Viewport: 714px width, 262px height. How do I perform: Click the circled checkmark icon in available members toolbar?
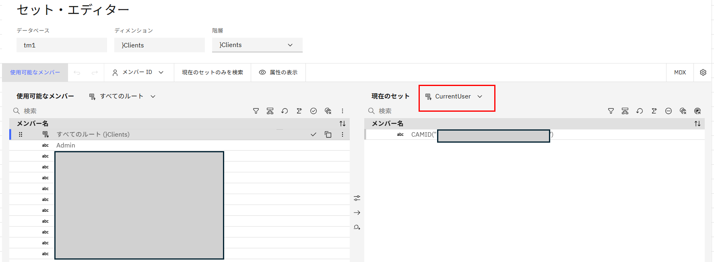tap(314, 111)
